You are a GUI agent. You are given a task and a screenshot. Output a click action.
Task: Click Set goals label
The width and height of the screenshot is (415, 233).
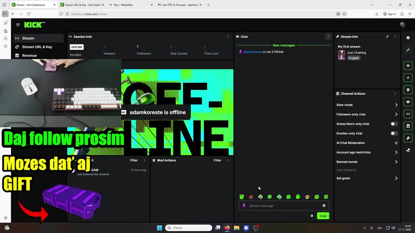(x=343, y=178)
